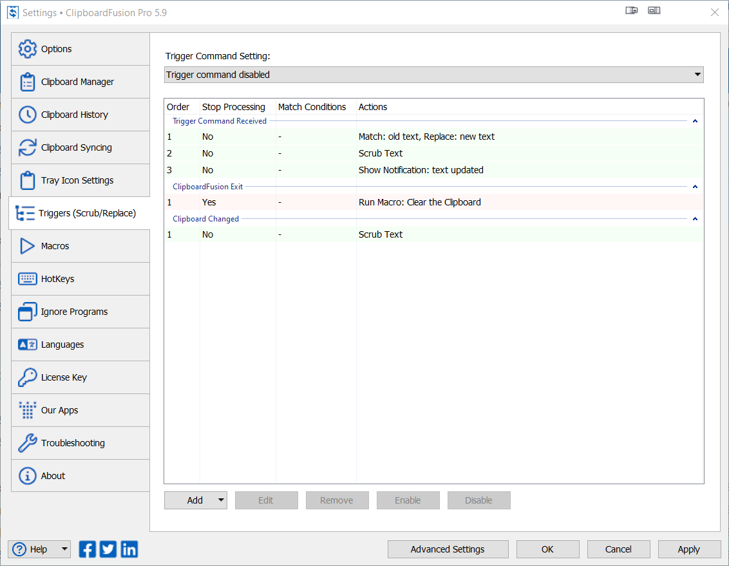
Task: Open HotKeys via the keyboard icon
Action: pos(27,279)
